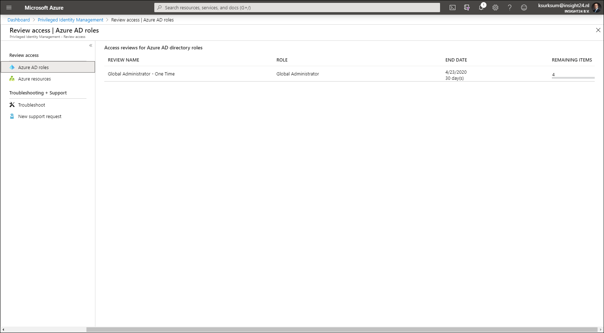Click Global Administrator role cell
604x333 pixels.
tap(298, 74)
